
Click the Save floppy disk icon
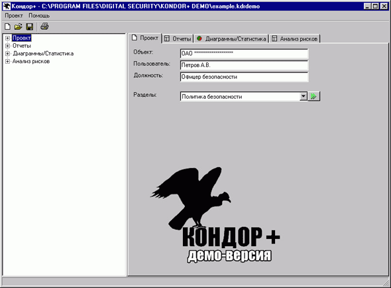click(30, 27)
